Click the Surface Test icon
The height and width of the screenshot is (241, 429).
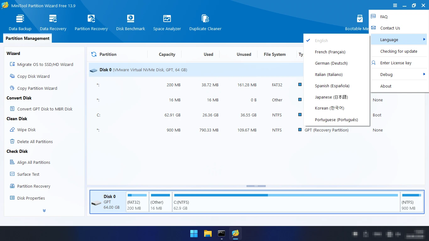coord(12,174)
